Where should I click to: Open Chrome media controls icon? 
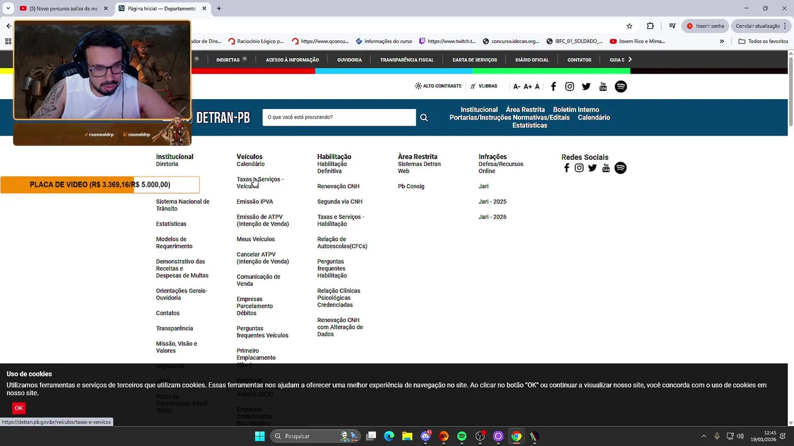click(672, 26)
